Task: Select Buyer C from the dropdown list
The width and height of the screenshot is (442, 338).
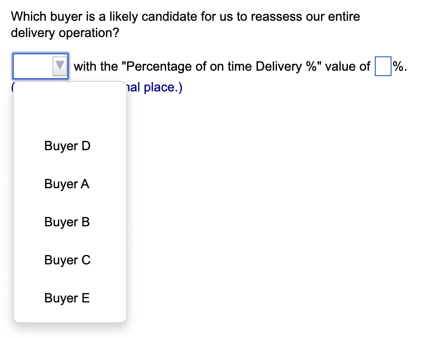Action: [x=66, y=260]
